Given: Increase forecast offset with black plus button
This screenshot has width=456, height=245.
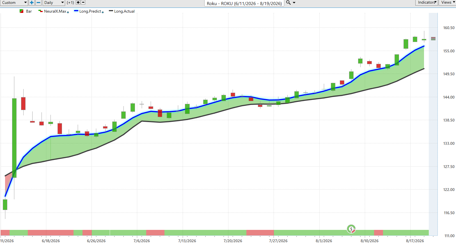Looking at the screenshot, I should (78, 2).
